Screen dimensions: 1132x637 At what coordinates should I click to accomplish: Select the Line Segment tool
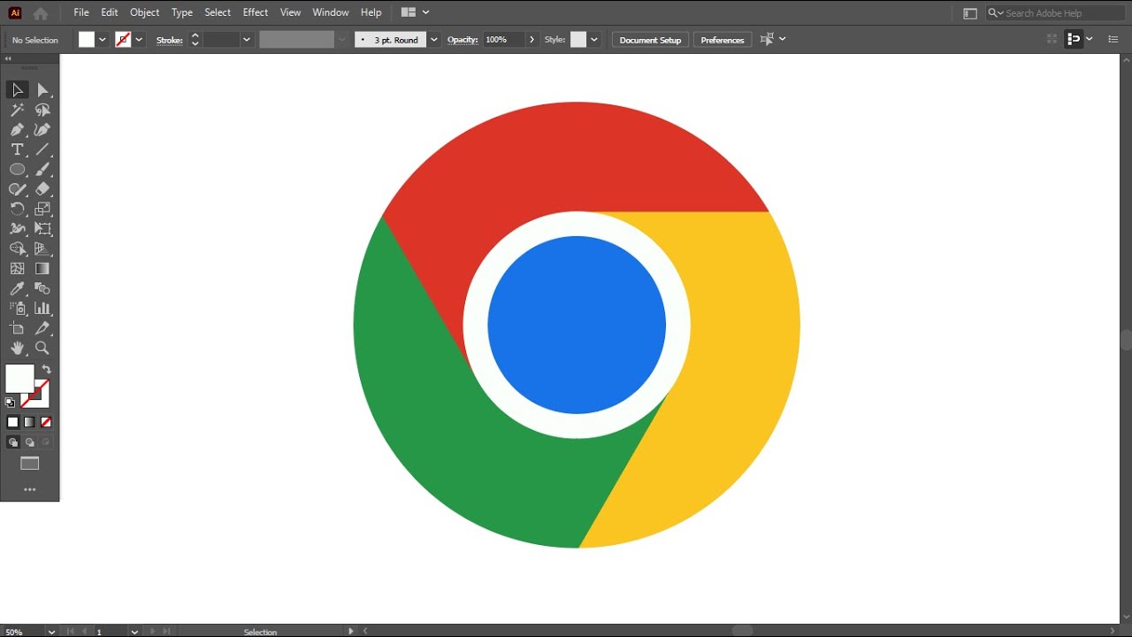[42, 150]
